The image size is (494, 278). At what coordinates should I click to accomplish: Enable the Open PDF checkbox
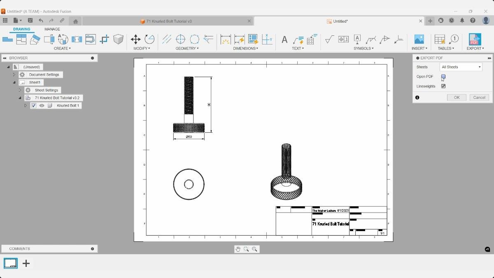[x=443, y=77]
